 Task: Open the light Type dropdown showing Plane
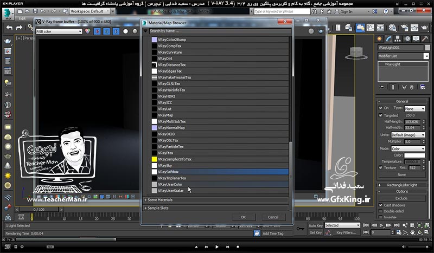(x=414, y=109)
